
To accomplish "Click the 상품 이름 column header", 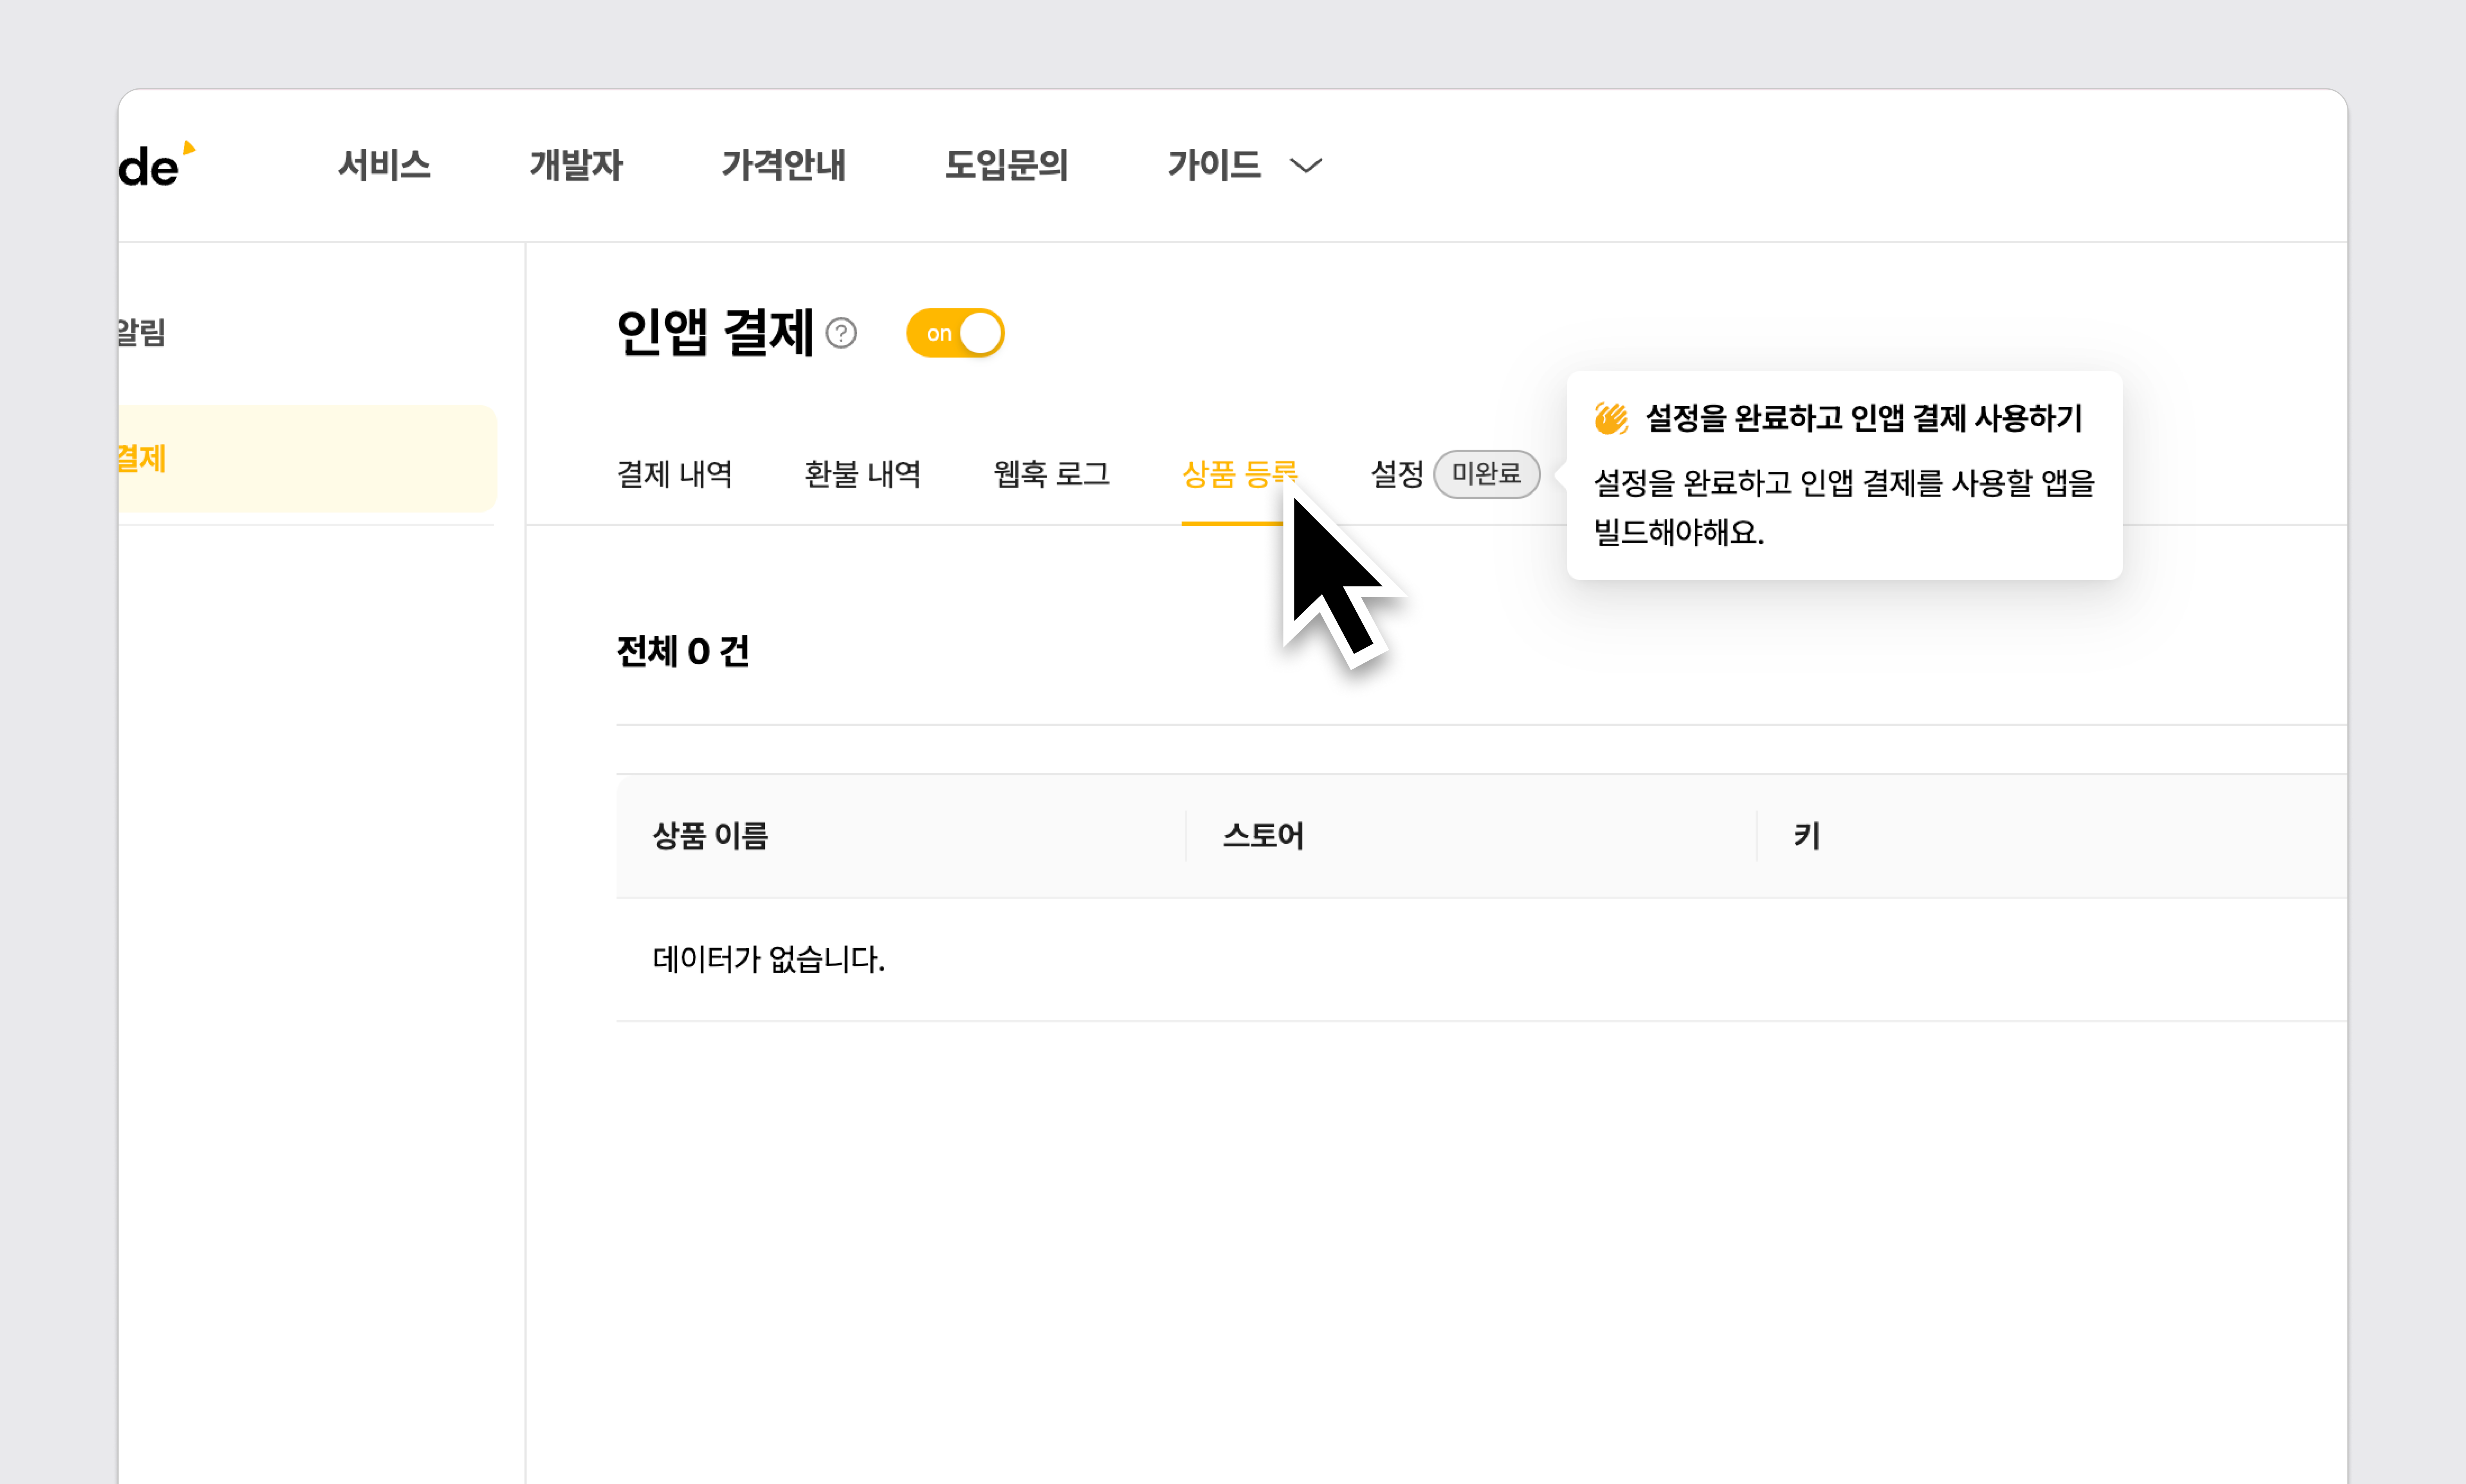I will [x=711, y=836].
